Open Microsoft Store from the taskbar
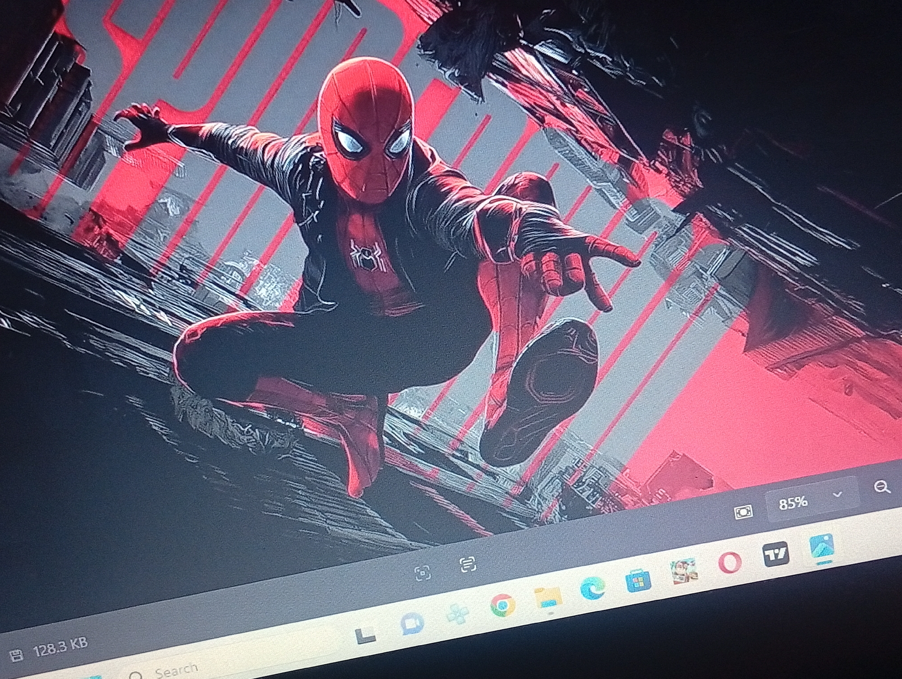 click(638, 580)
